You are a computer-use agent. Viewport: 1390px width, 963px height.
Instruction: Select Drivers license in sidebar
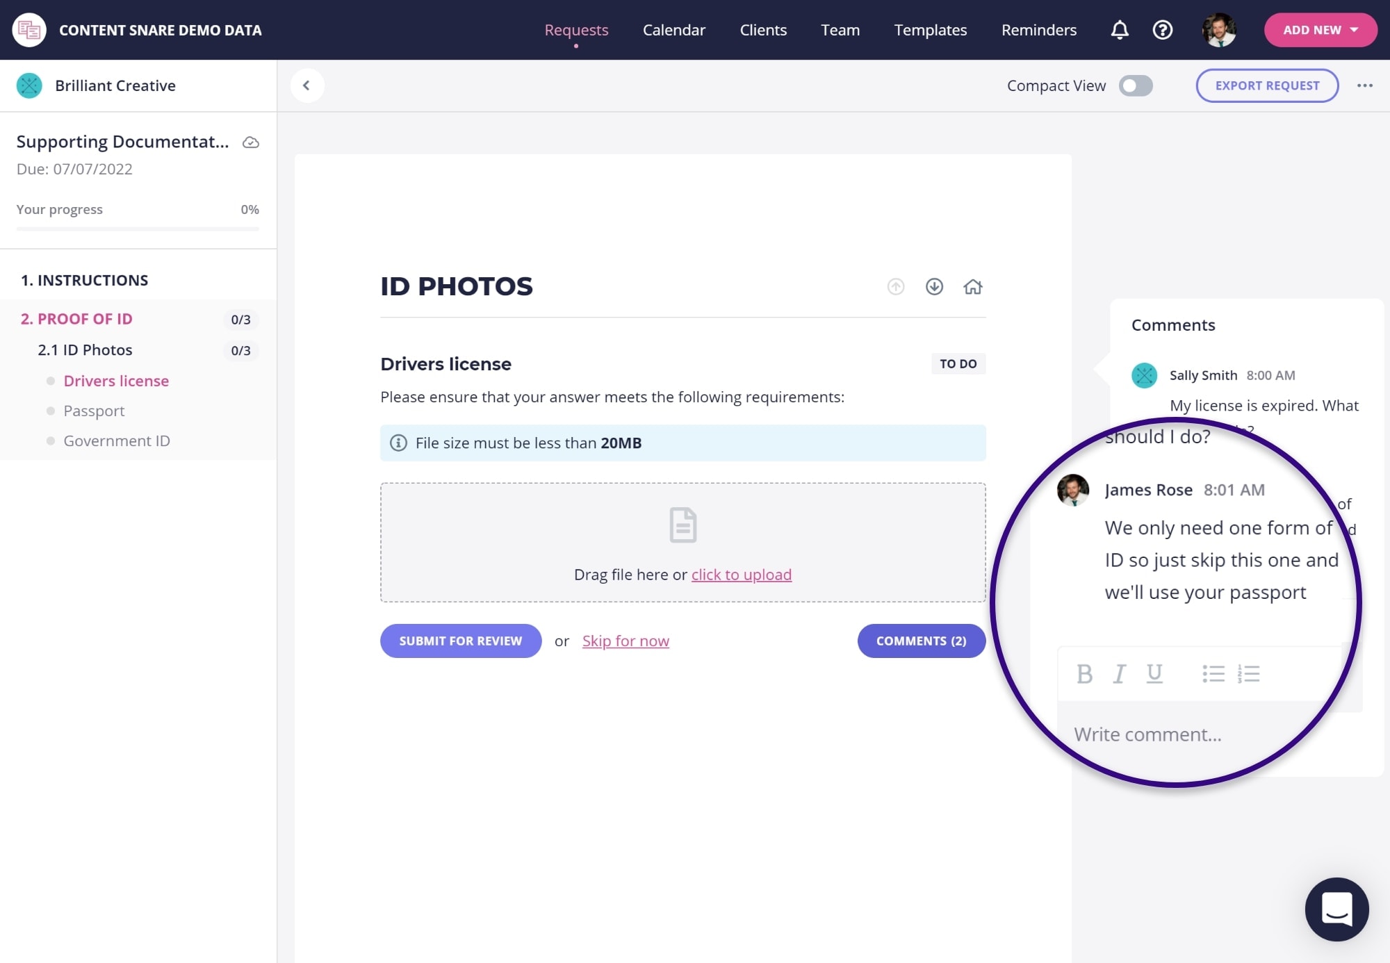[116, 381]
